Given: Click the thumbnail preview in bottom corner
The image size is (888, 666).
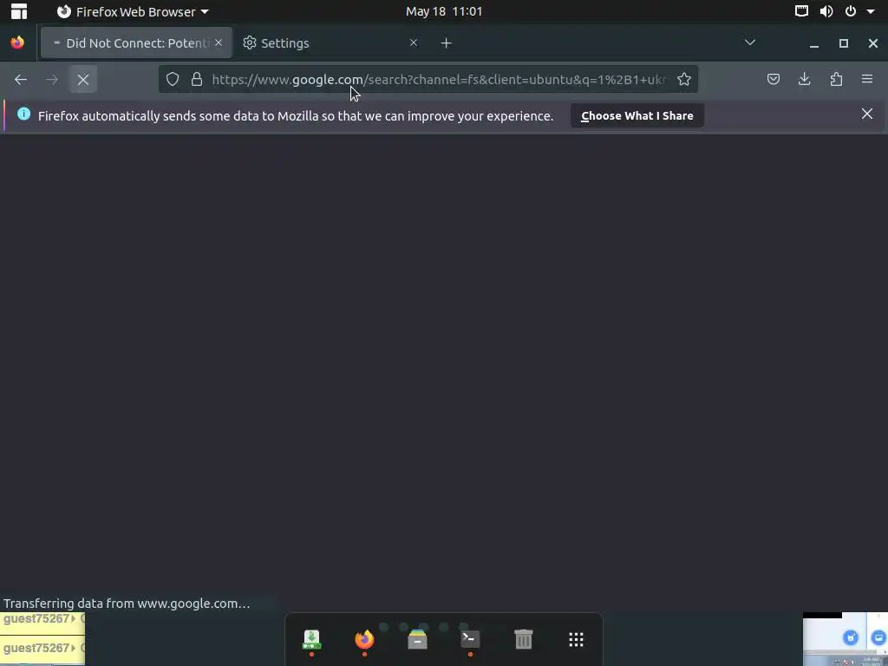Looking at the screenshot, I should coord(845,639).
